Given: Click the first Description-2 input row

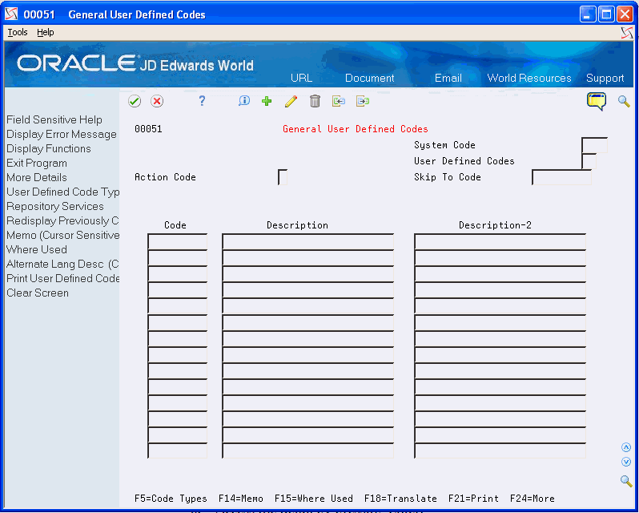Looking at the screenshot, I should (x=500, y=242).
